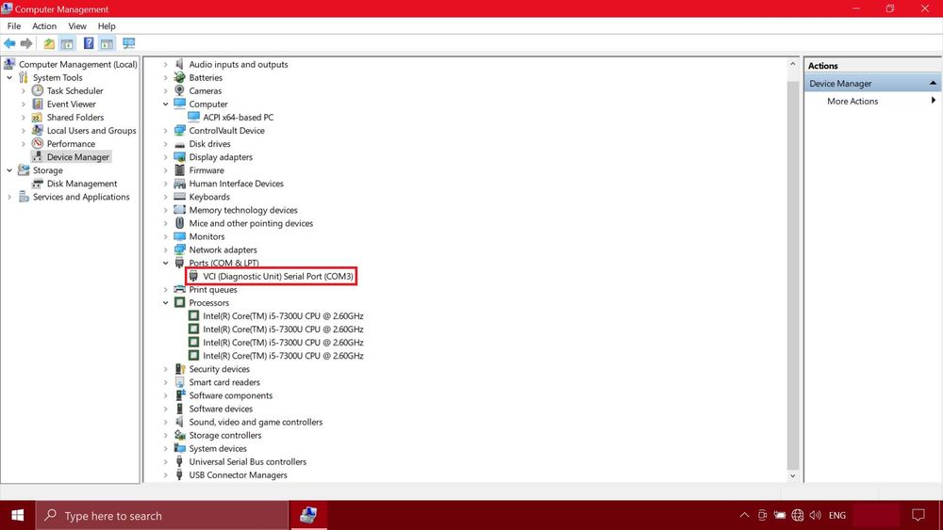Click the Performance icon in tree
The width and height of the screenshot is (943, 530).
38,143
